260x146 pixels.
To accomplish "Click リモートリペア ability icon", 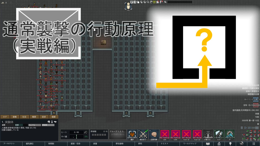I will click(x=230, y=135).
